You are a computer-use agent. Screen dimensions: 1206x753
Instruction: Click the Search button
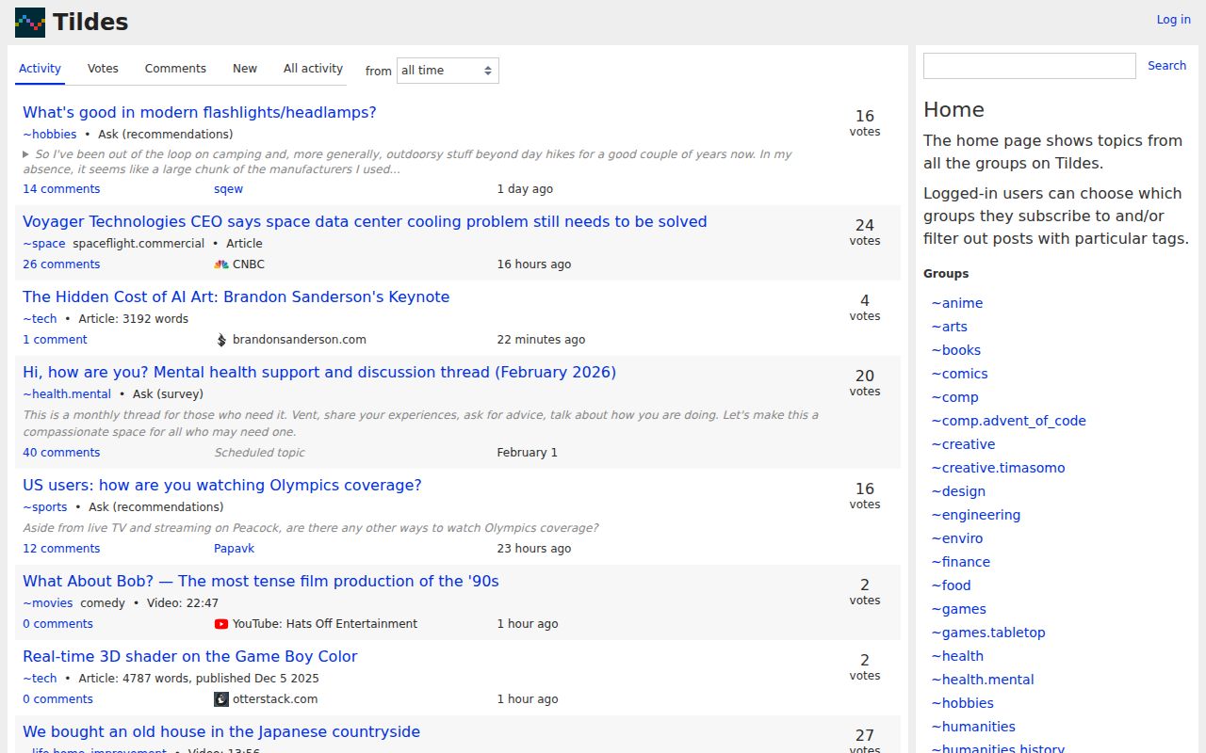(x=1166, y=65)
